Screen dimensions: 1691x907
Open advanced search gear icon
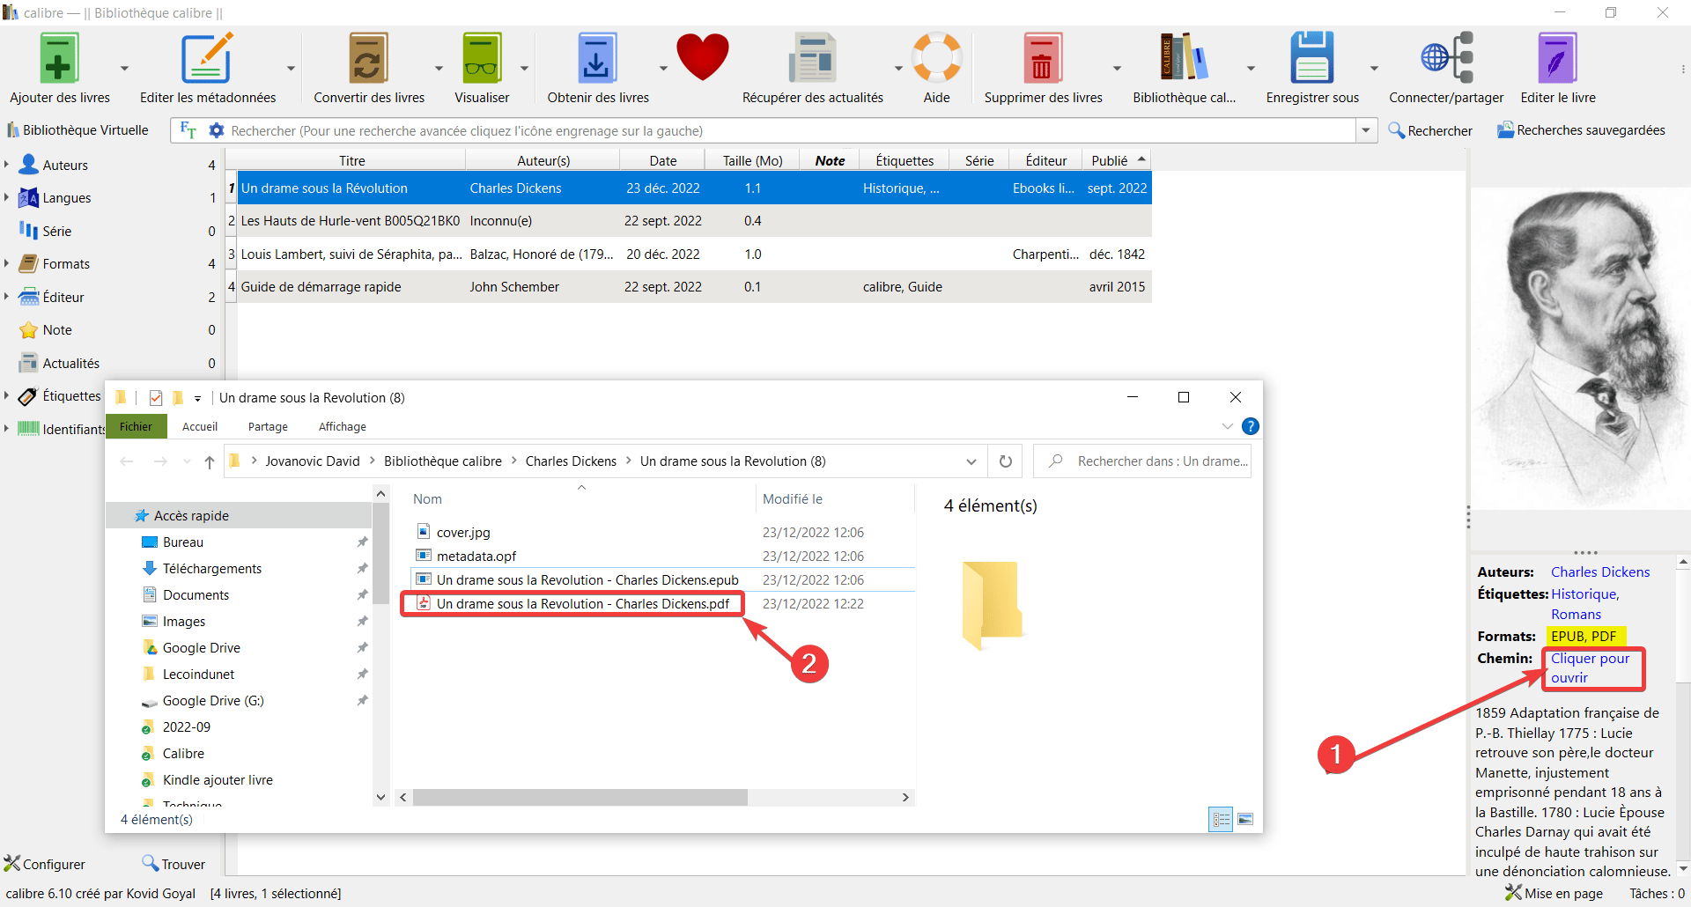pyautogui.click(x=216, y=130)
